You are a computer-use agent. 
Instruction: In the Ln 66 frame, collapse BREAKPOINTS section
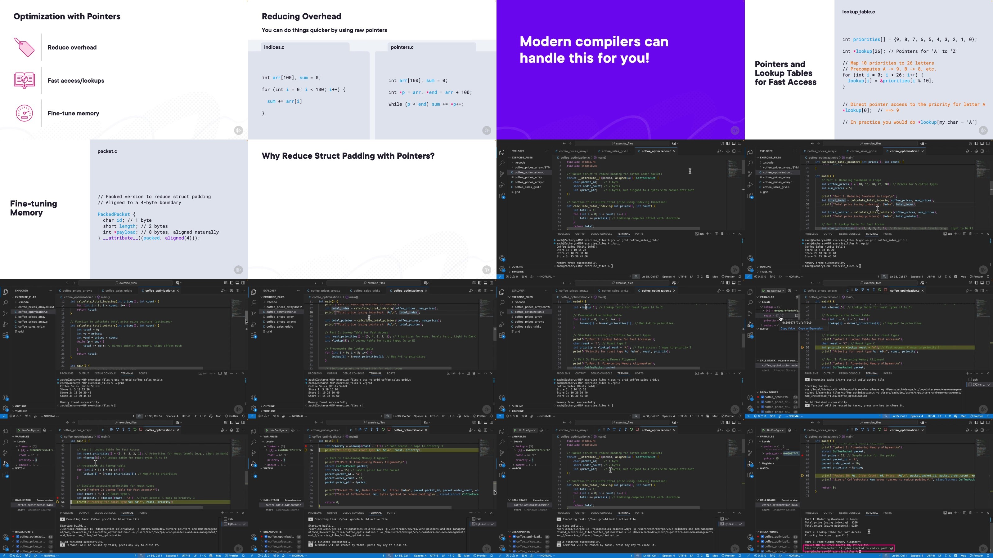click(767, 532)
